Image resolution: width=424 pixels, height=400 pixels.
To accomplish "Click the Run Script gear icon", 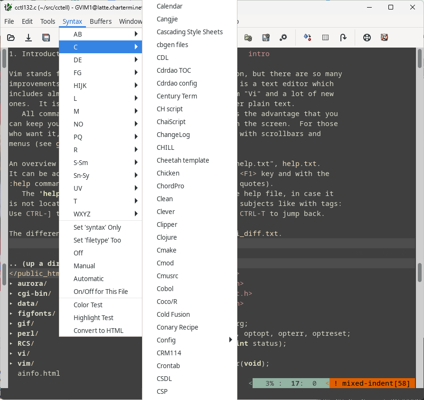I will [283, 38].
